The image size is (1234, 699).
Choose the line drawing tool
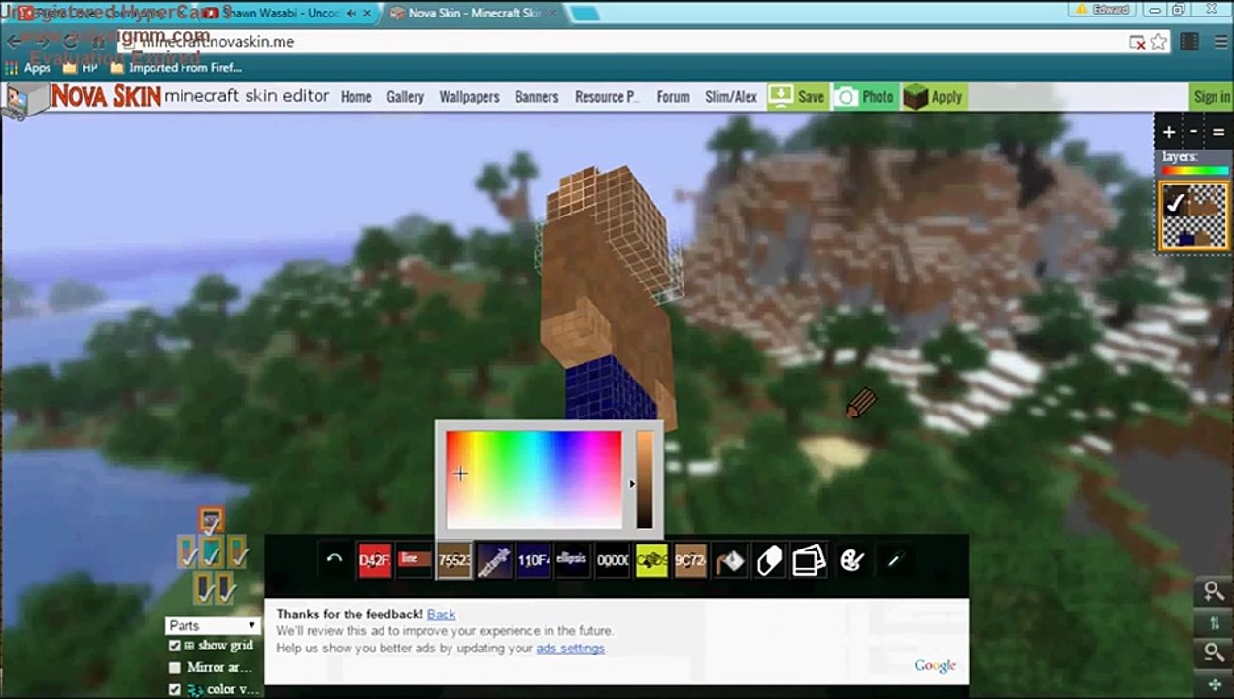[x=415, y=560]
